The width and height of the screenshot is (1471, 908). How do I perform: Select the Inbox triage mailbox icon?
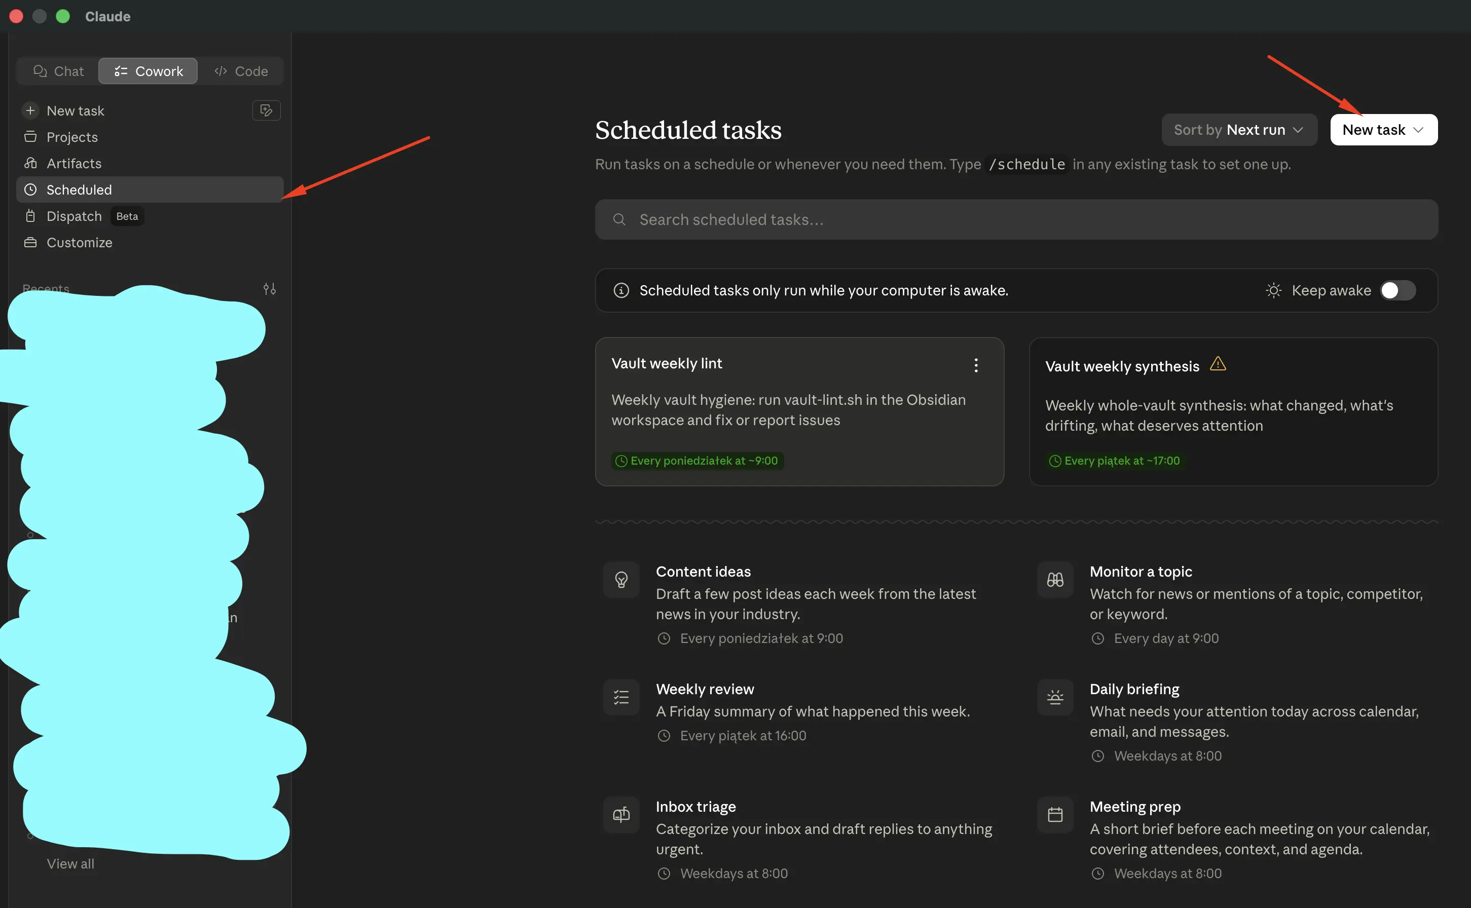(x=621, y=815)
